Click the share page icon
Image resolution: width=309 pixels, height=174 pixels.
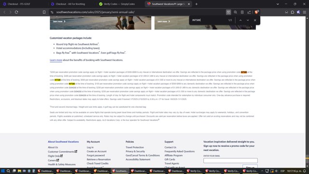(x=249, y=12)
